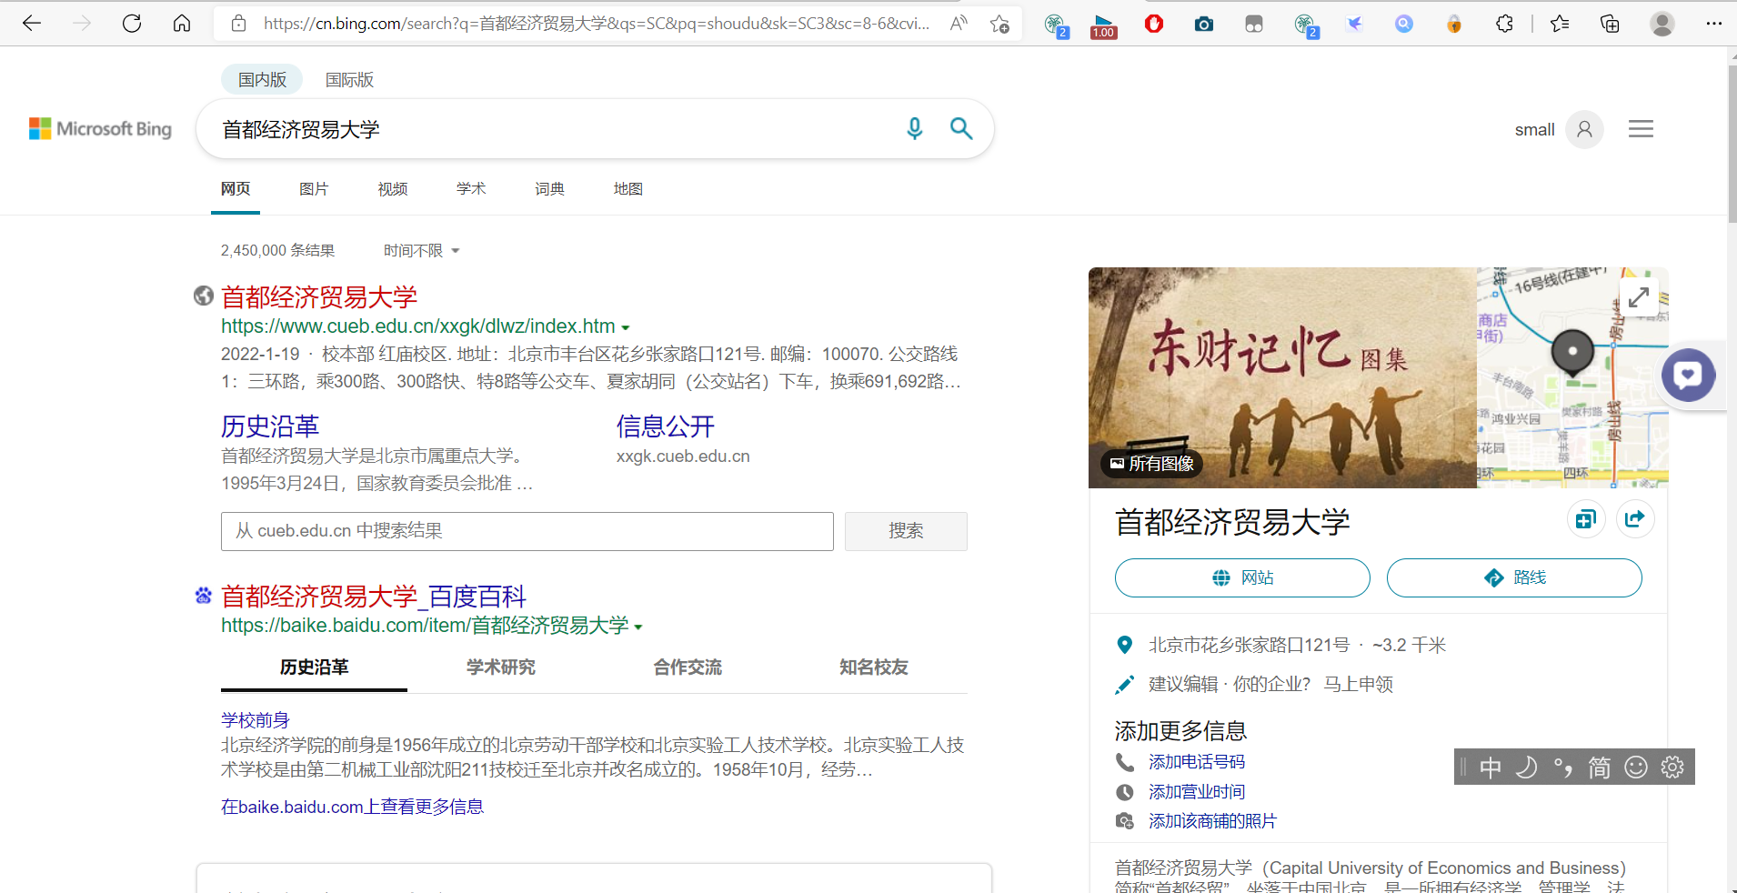Select the 合作交流 tab in Baike result
The height and width of the screenshot is (893, 1737).
click(x=688, y=667)
